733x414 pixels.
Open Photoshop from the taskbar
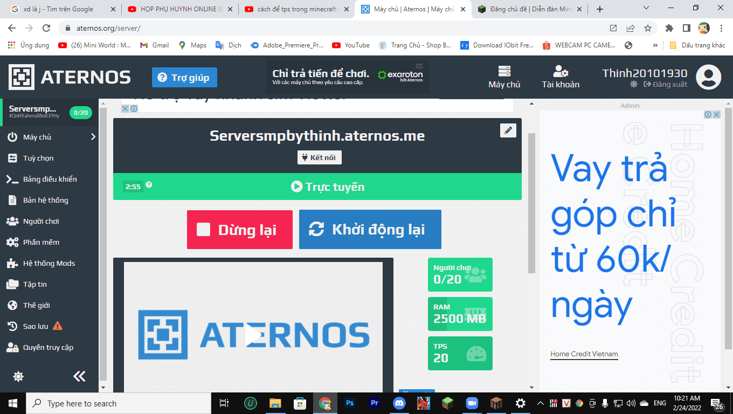(x=349, y=403)
